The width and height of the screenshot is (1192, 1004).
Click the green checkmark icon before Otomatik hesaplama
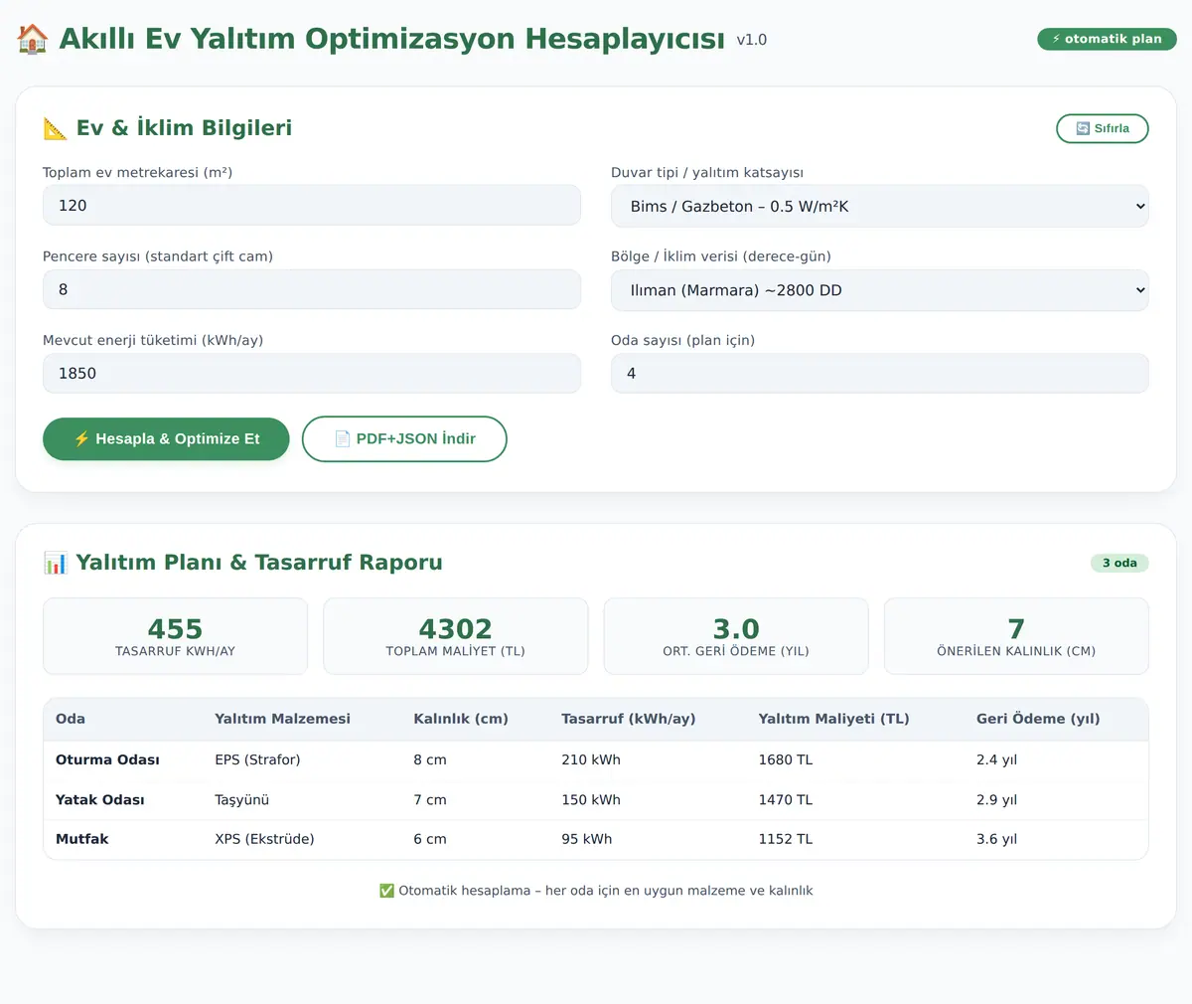click(386, 891)
